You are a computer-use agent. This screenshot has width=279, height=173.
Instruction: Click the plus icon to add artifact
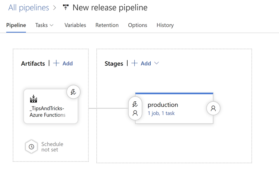point(57,63)
